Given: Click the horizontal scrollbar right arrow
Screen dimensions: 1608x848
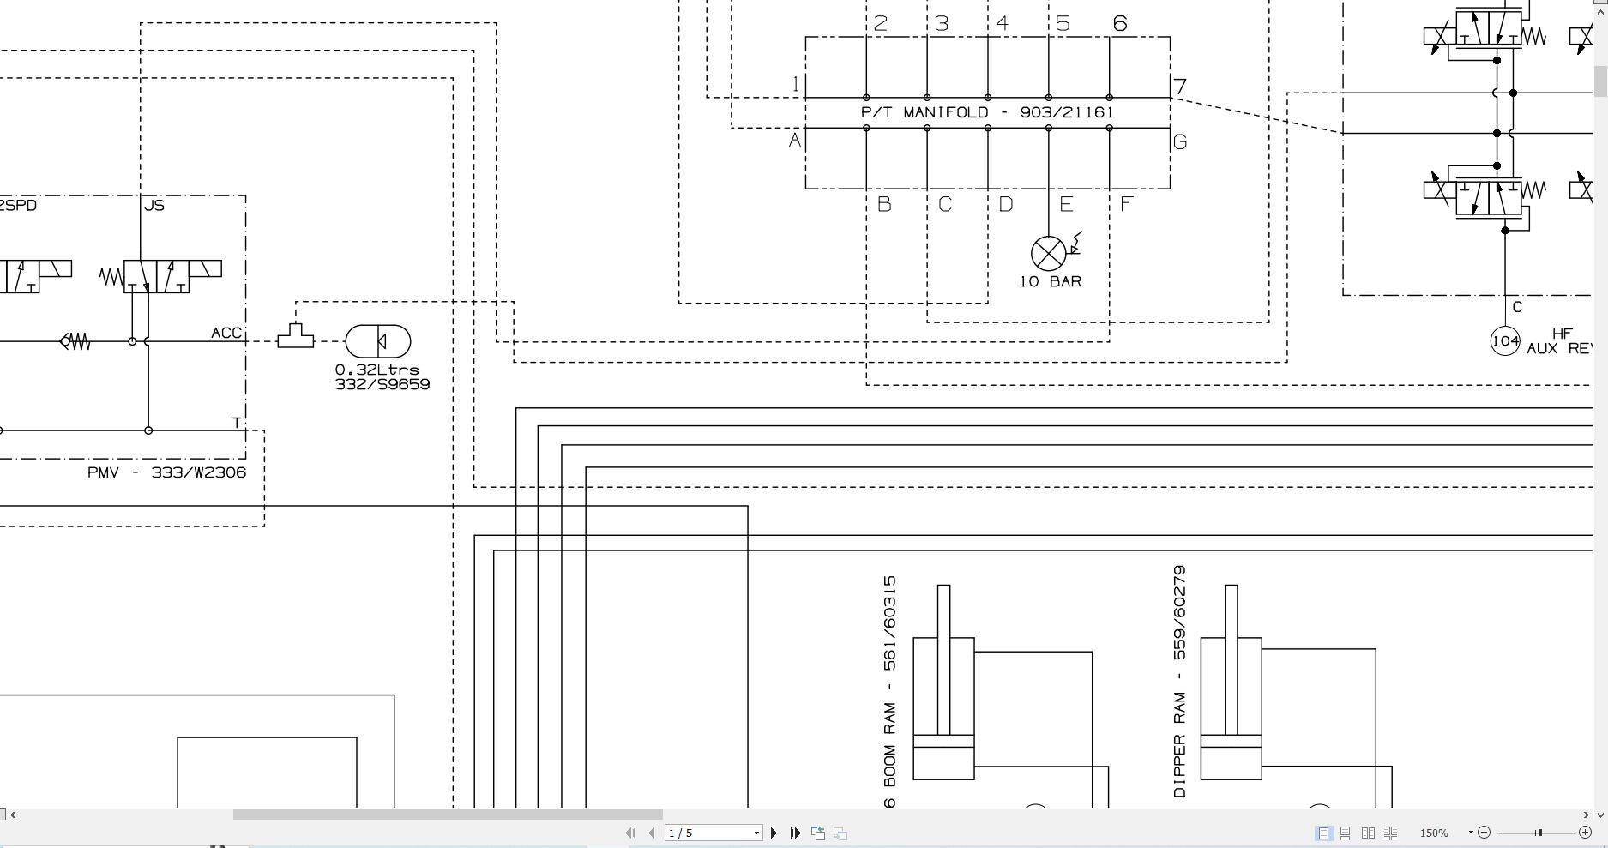Looking at the screenshot, I should (x=1586, y=814).
